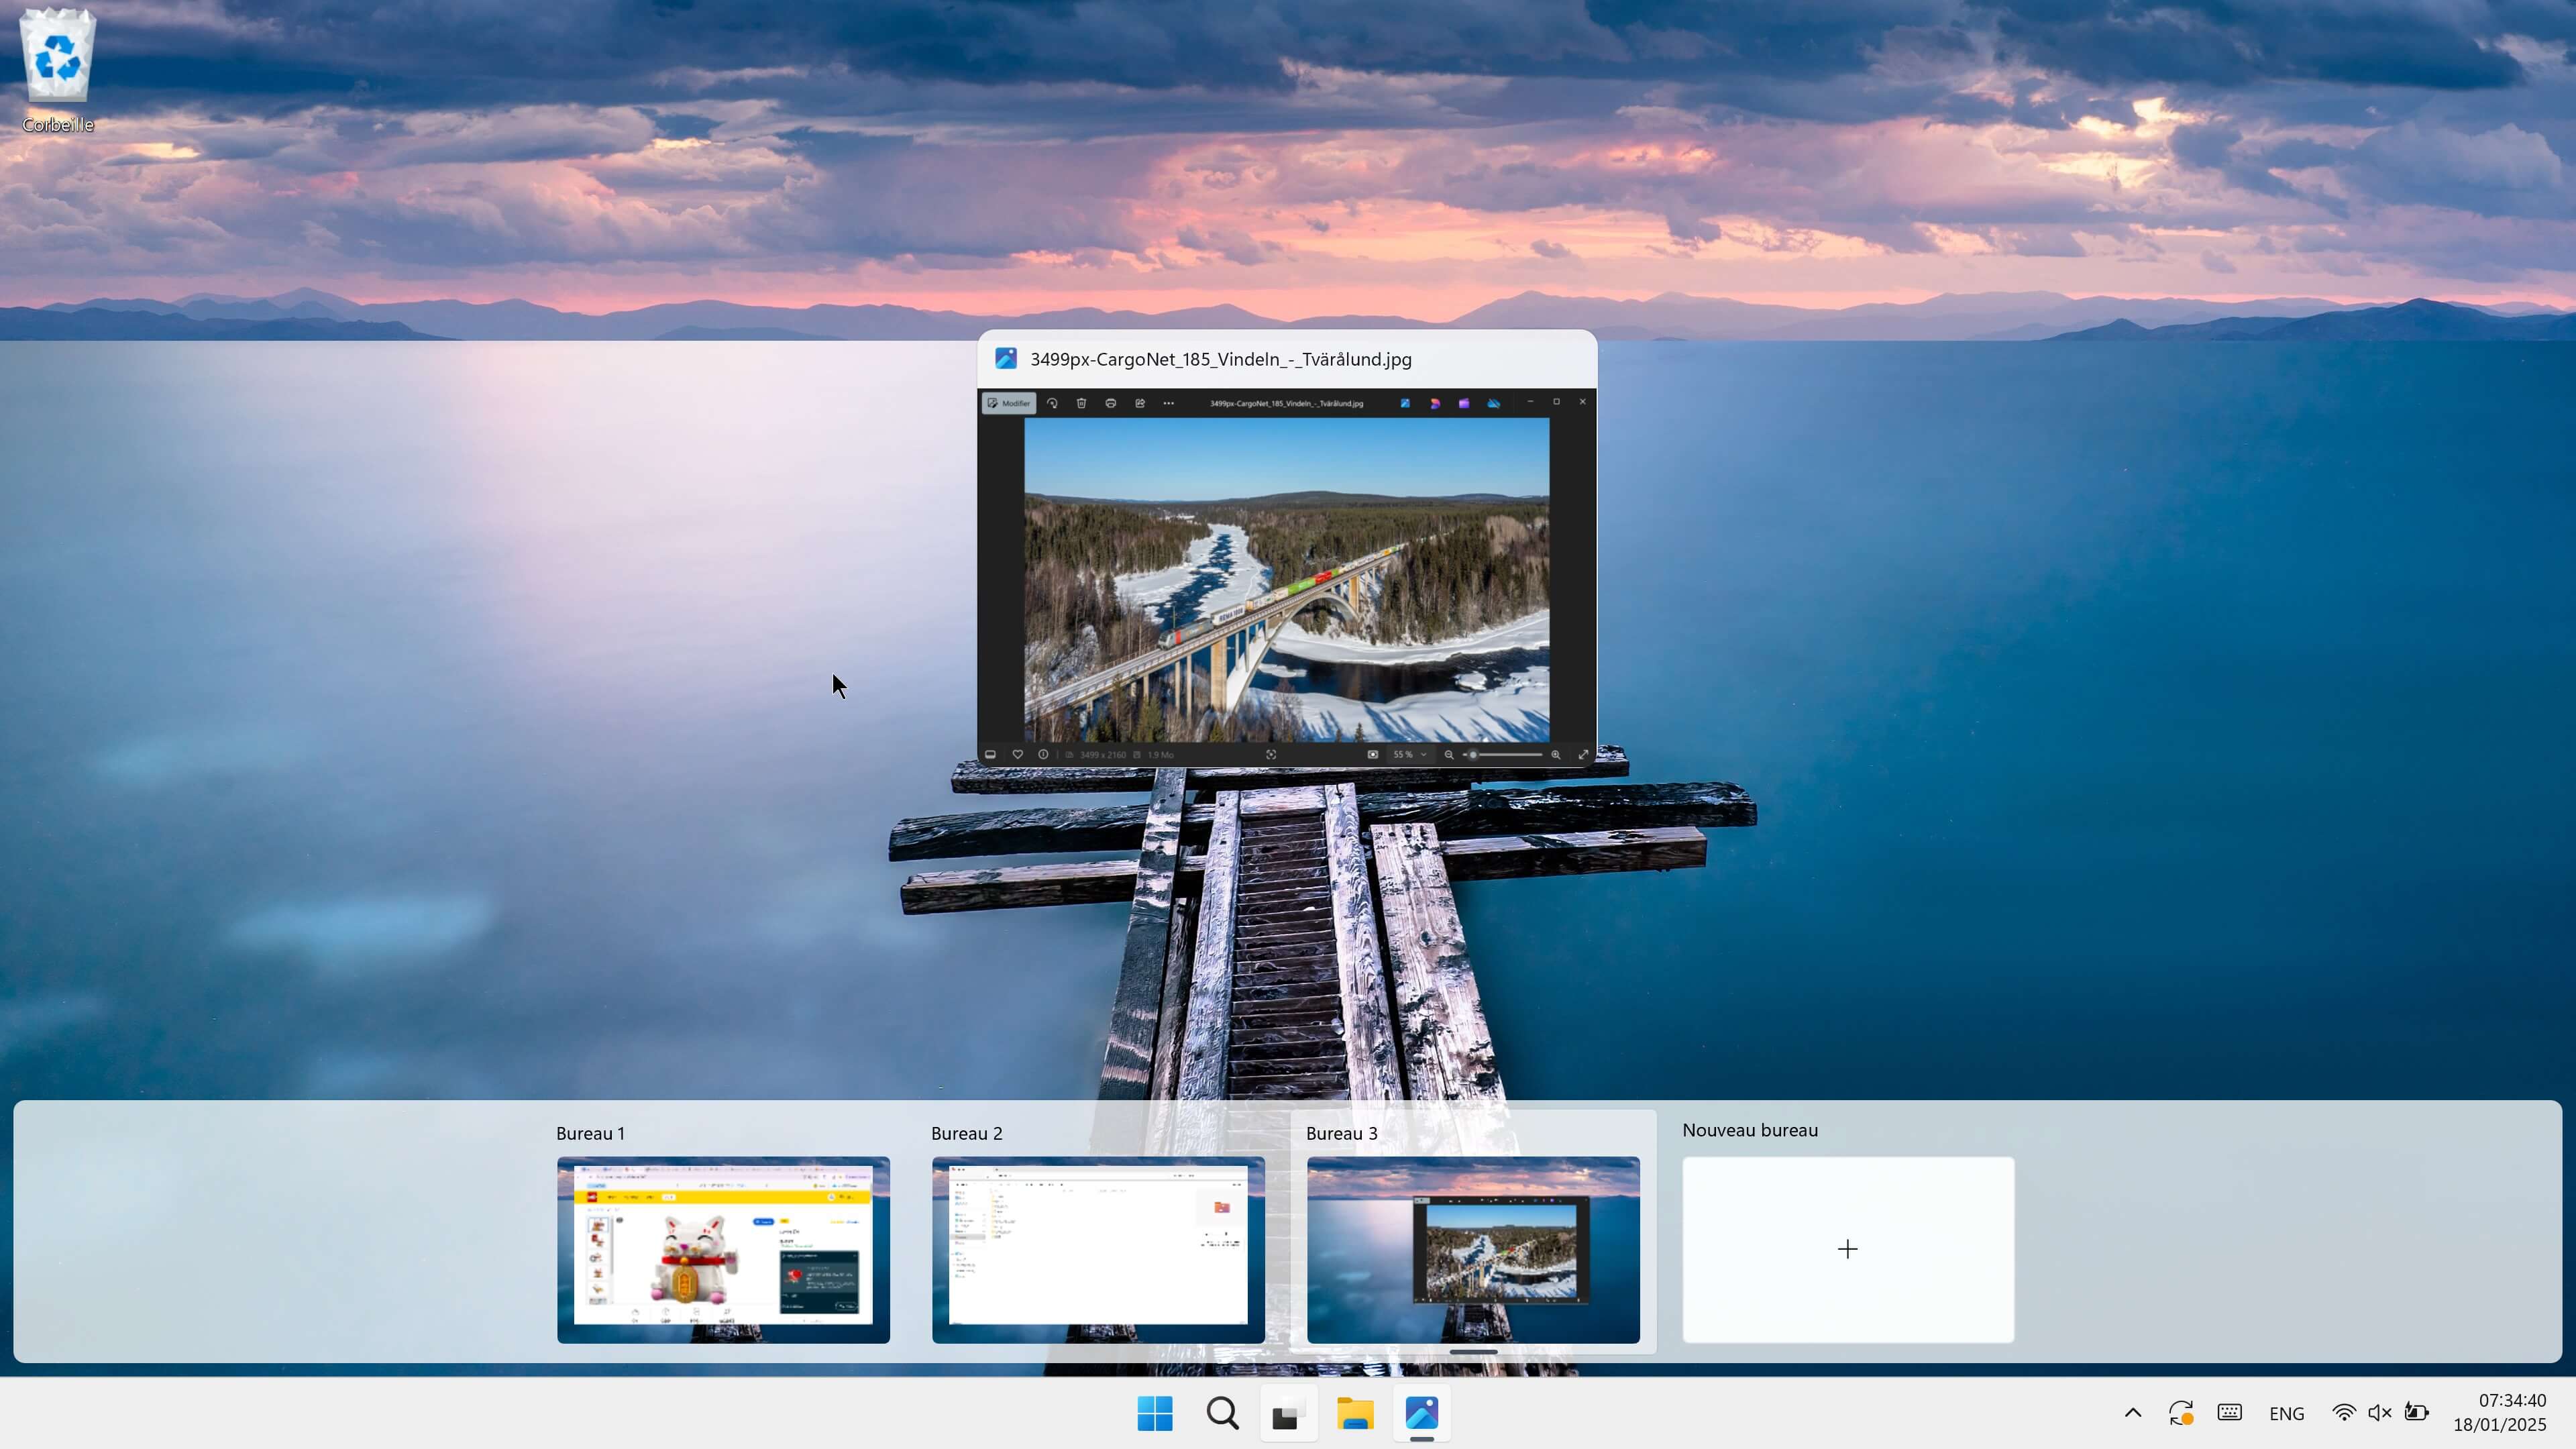This screenshot has height=1449, width=2576.
Task: Delete the image using the trash icon
Action: [1081, 403]
